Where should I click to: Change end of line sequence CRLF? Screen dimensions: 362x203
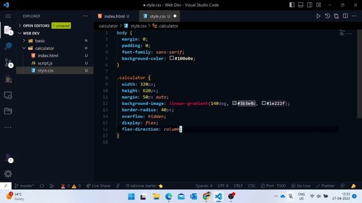pos(238,186)
